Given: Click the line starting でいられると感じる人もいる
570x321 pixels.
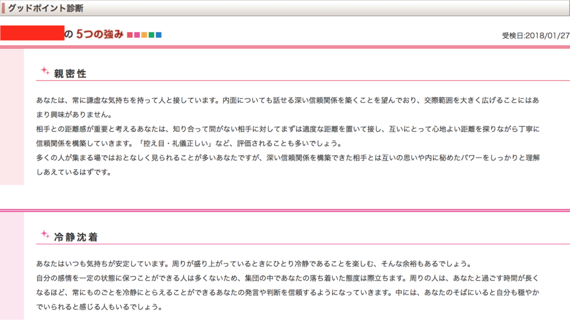Looking at the screenshot, I should (99, 307).
